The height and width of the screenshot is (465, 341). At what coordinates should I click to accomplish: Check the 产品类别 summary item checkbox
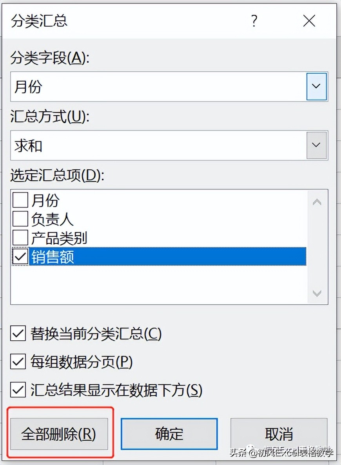(20, 238)
